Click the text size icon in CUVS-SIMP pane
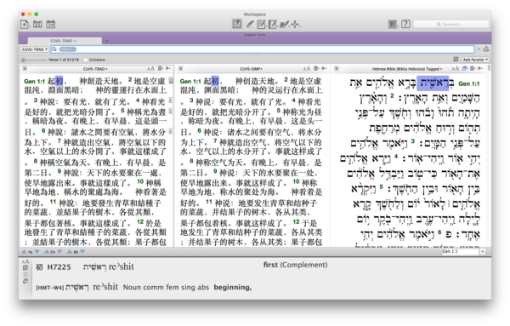Viewport: 510px width, 326px height. (306, 69)
